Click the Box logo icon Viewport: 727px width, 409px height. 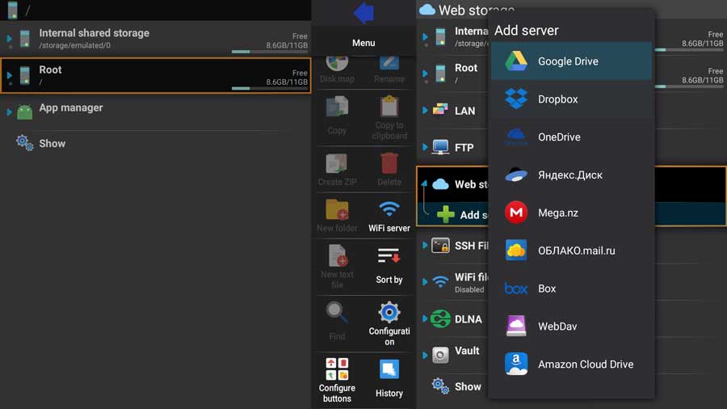(x=515, y=289)
